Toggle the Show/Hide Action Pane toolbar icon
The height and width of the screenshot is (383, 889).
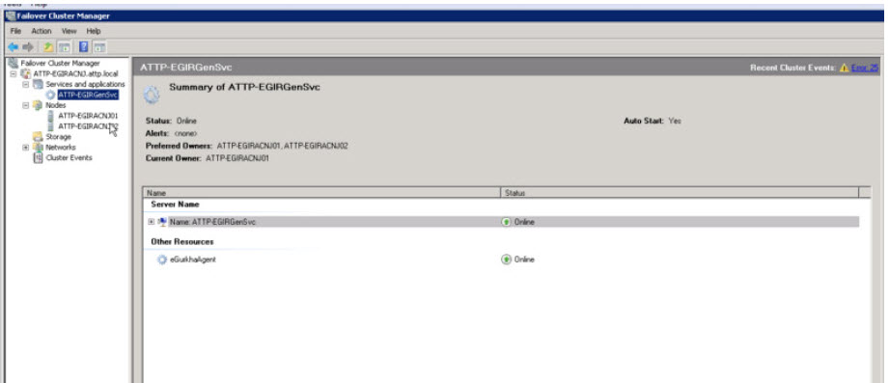click(98, 47)
